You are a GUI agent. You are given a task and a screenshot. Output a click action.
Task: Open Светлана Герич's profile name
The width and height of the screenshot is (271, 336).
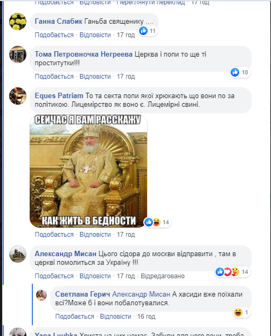point(82,294)
